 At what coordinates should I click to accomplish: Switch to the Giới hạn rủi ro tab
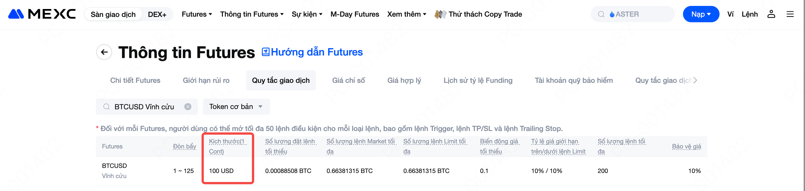click(x=206, y=80)
